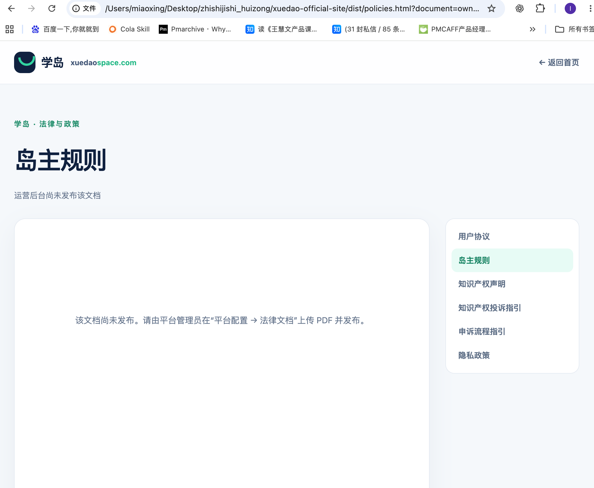
Task: Select 岛主规则 in the sidebar
Action: point(512,260)
